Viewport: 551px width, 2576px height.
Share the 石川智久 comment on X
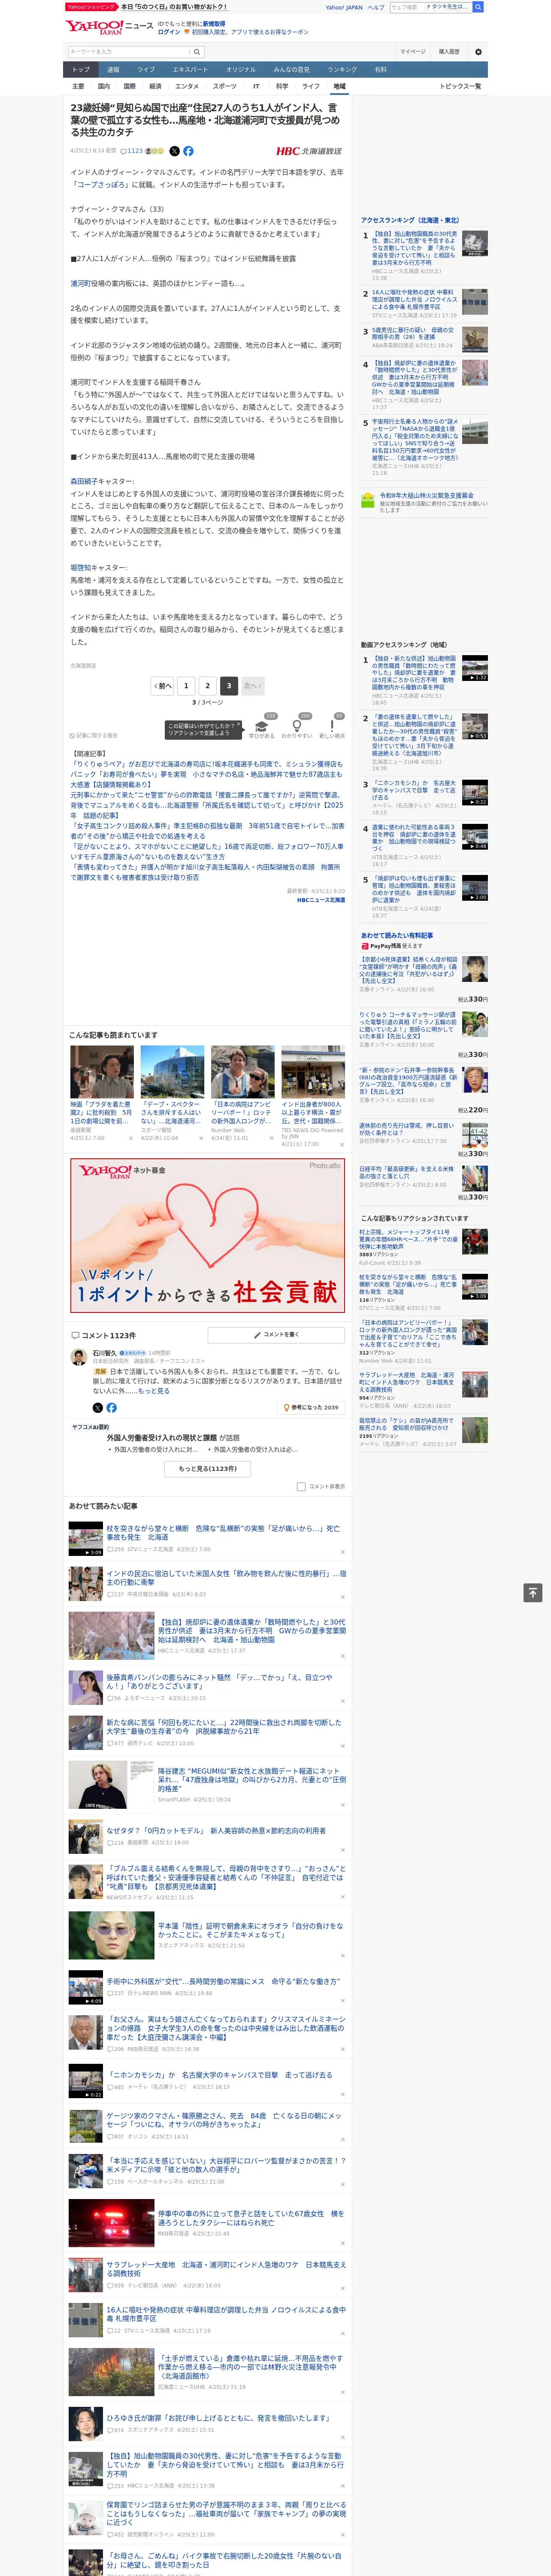coord(98,1408)
